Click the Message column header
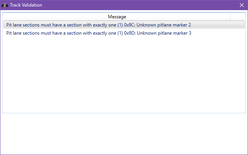Screen dimensions: 248x155 point(117,17)
